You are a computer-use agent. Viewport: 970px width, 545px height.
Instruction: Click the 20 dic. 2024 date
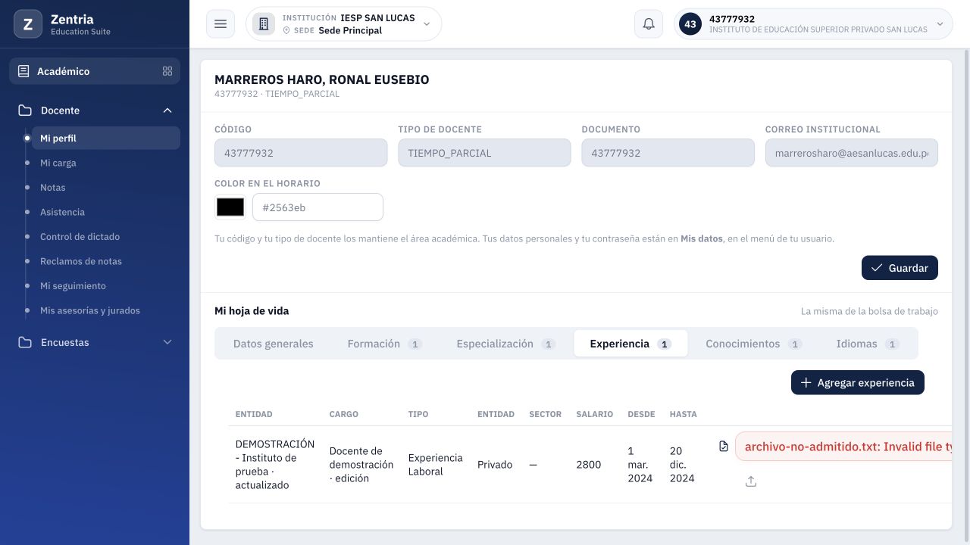point(682,465)
